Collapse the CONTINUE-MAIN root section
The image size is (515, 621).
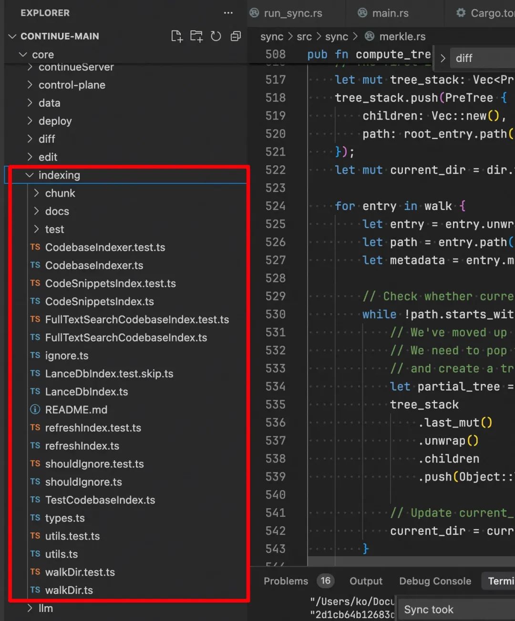12,36
